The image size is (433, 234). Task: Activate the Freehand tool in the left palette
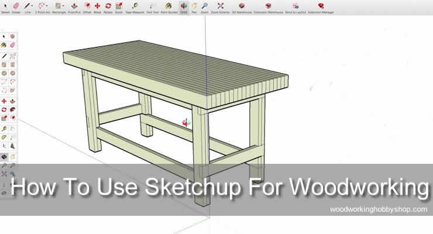pos(12,56)
